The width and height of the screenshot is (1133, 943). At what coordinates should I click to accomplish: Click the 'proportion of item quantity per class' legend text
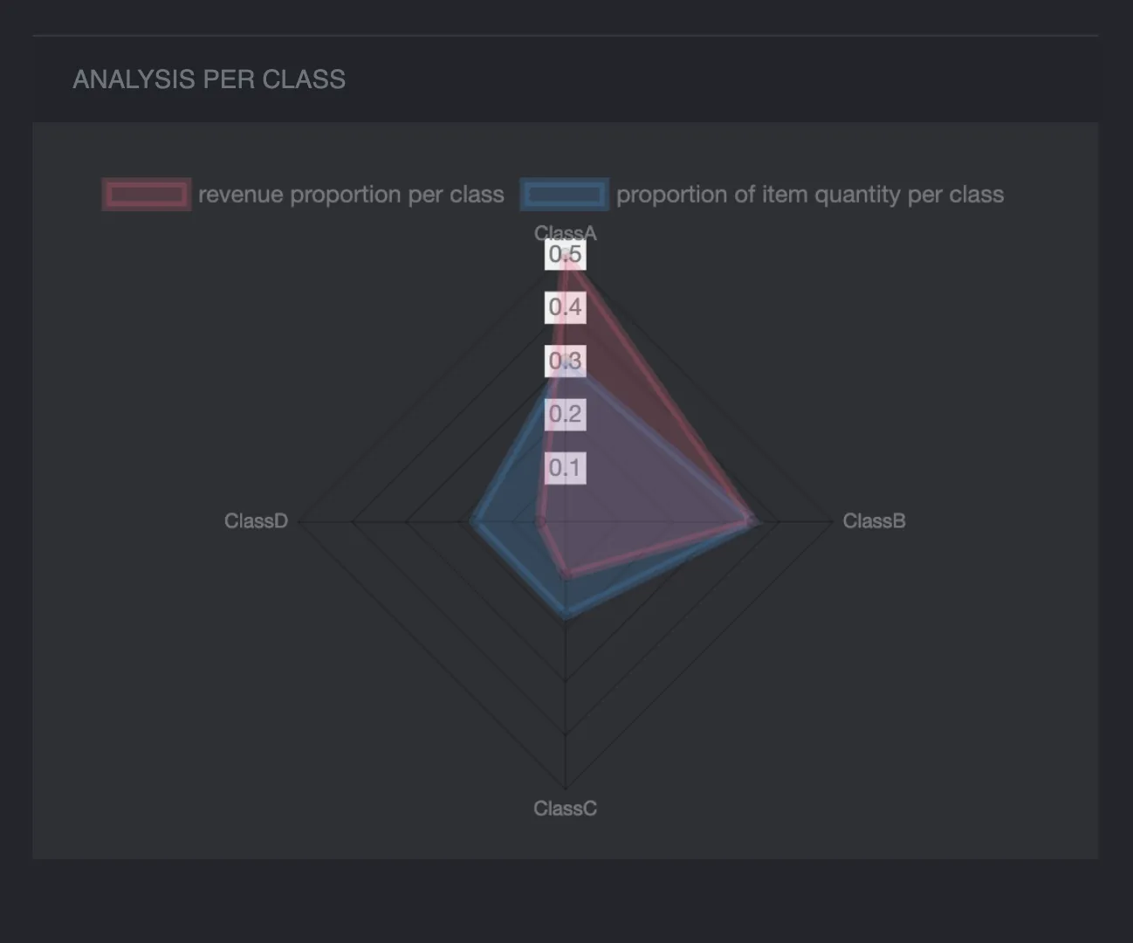click(809, 194)
